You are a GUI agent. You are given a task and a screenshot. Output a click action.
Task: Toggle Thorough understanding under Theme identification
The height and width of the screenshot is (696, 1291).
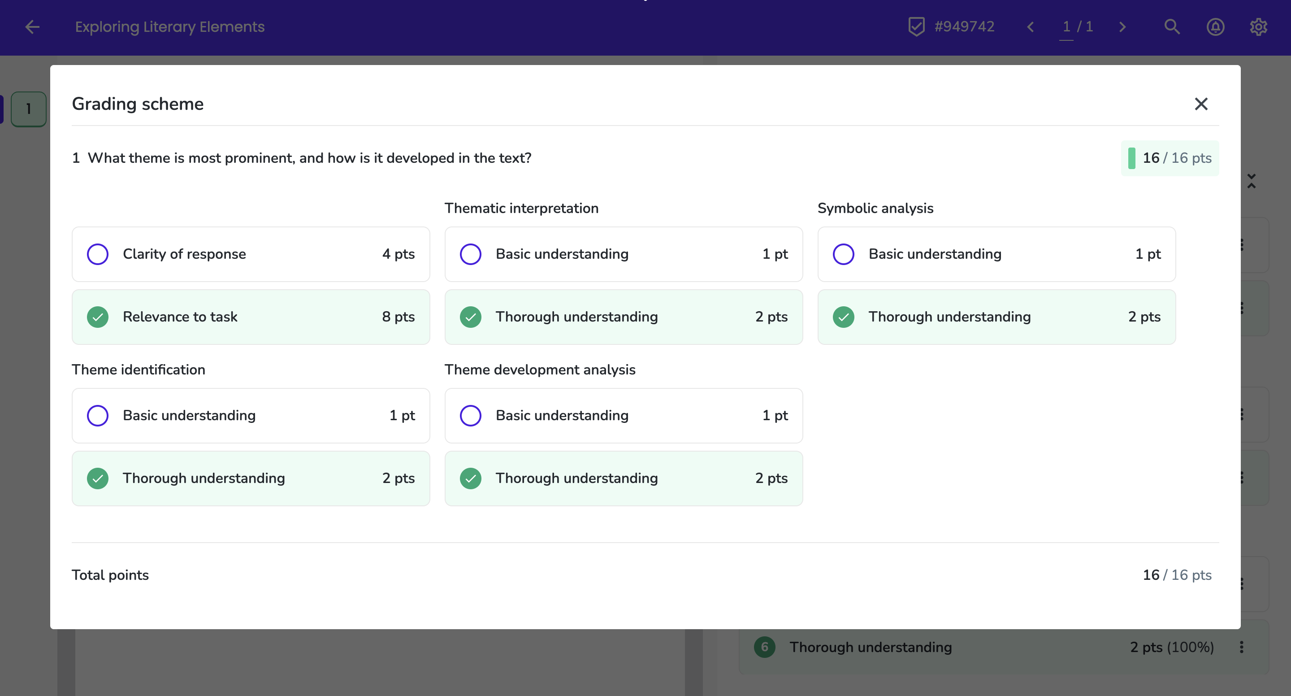251,478
